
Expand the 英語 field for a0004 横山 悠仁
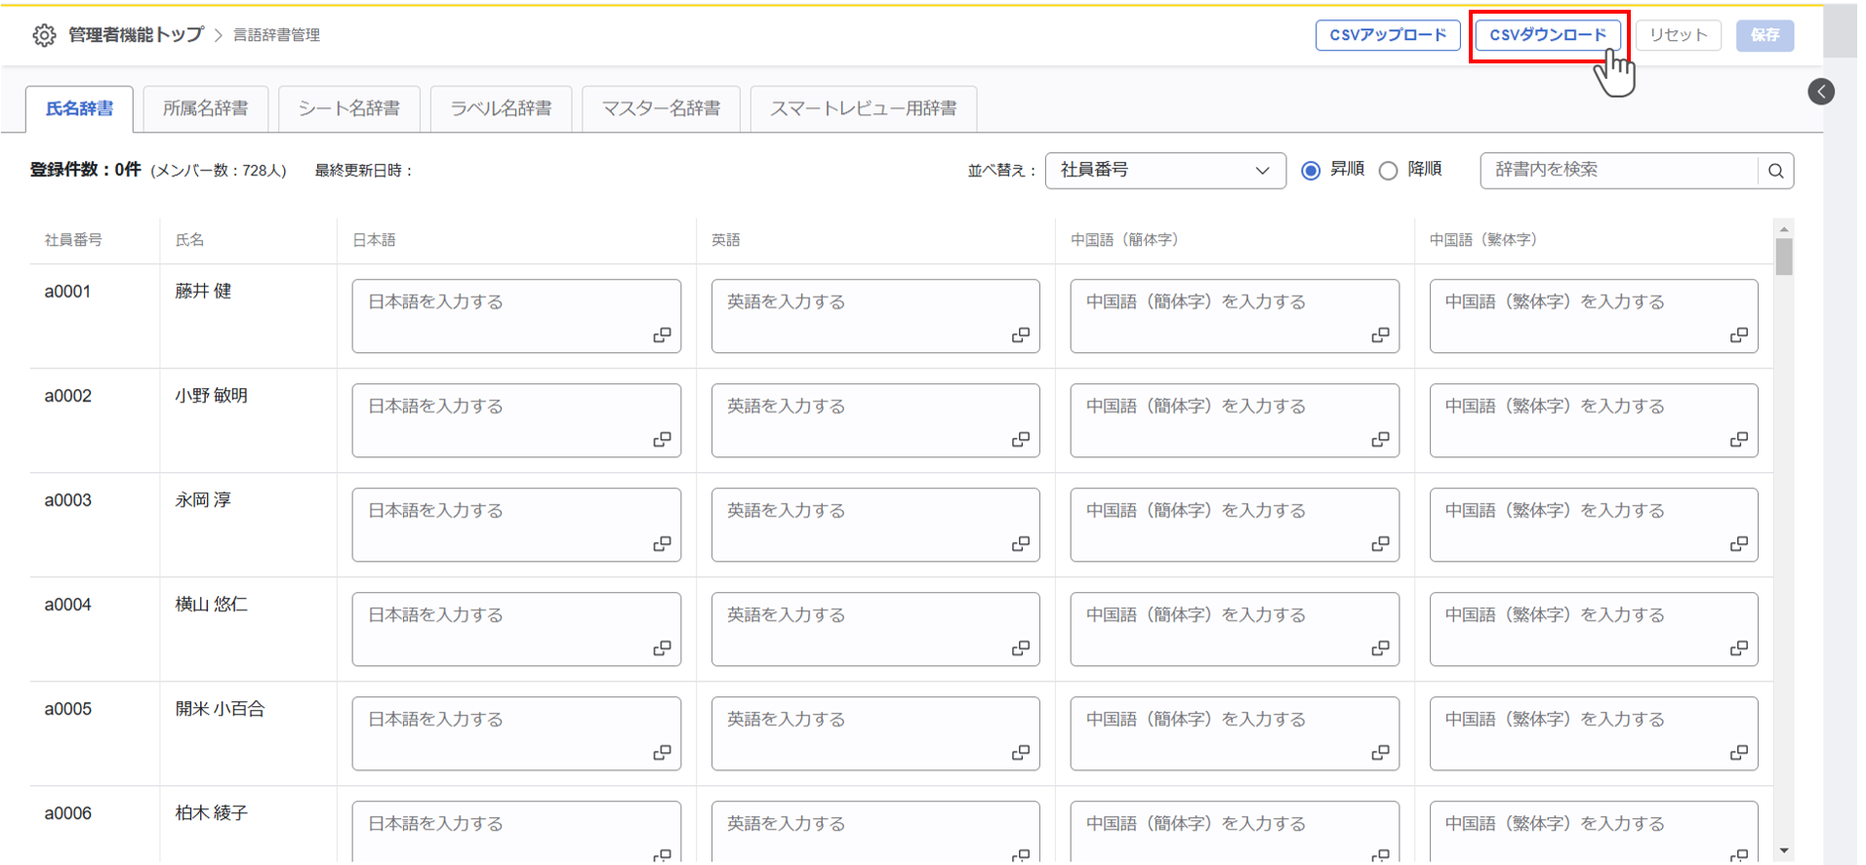(x=1021, y=648)
